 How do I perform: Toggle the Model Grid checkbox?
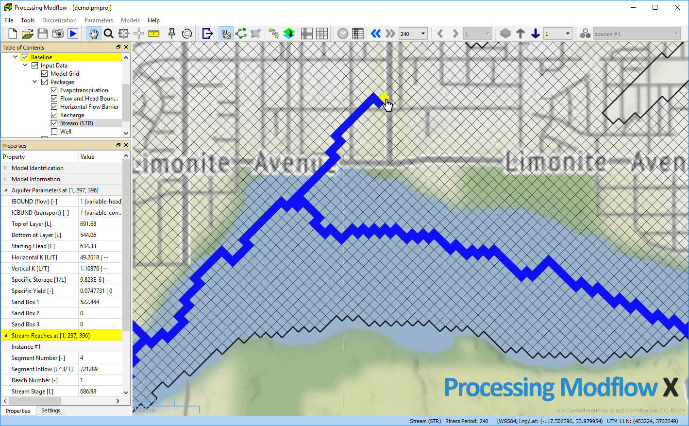coord(45,74)
